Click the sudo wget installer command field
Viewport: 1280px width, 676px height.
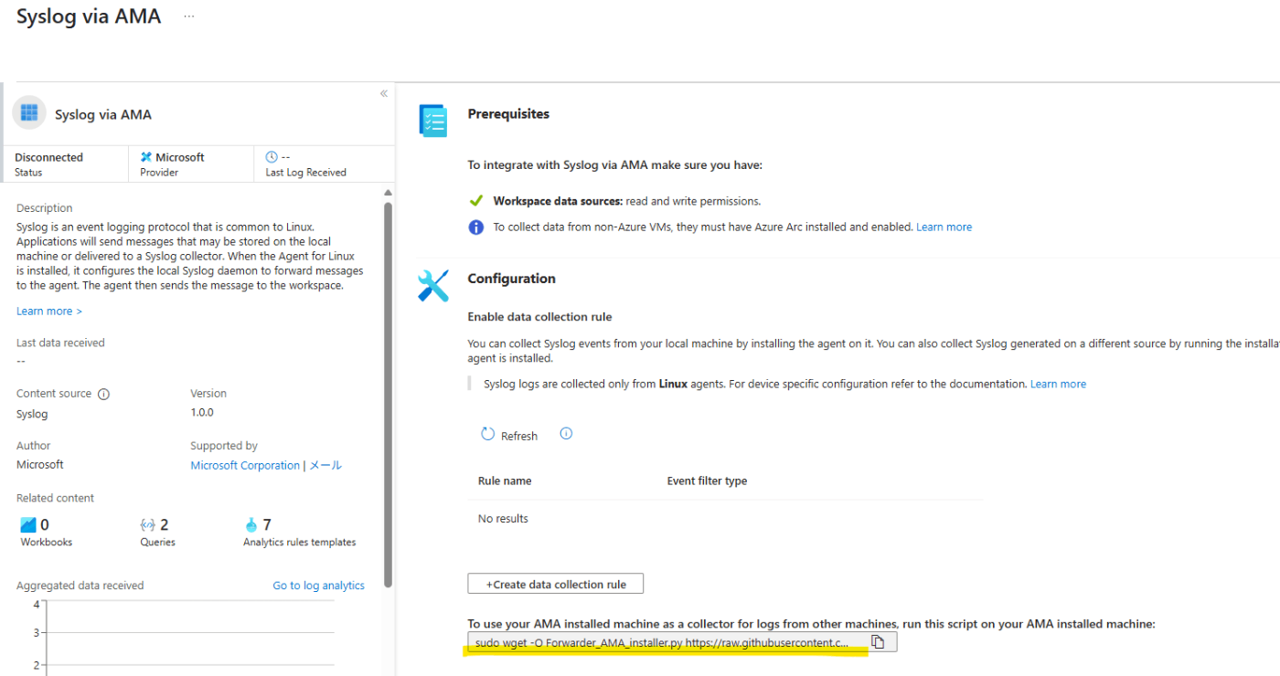[x=664, y=643]
